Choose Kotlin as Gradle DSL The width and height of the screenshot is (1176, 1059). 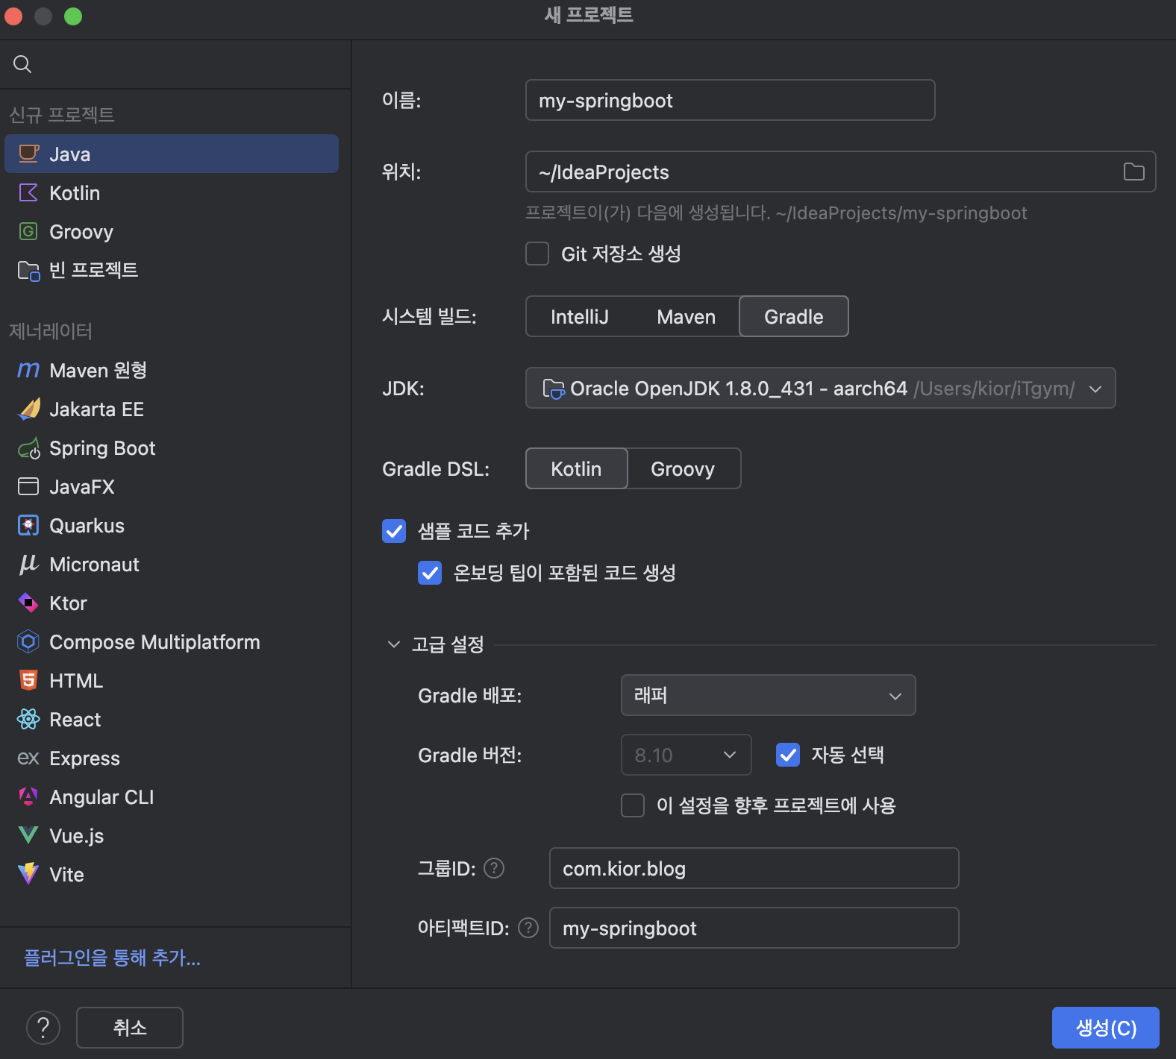(576, 468)
